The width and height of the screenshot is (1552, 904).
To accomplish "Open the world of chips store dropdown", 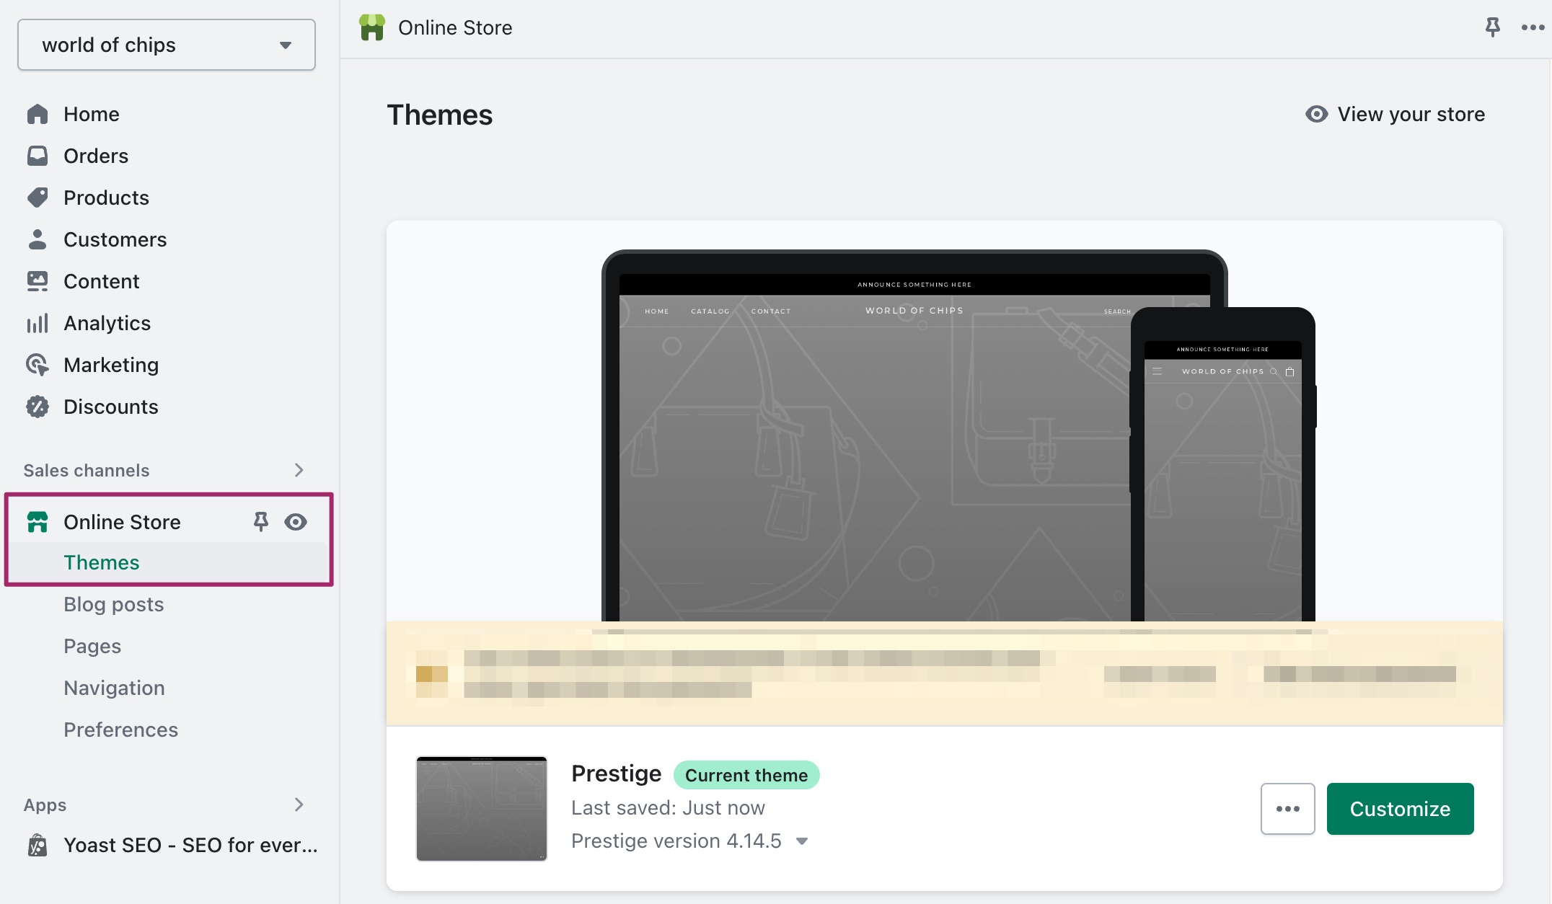I will tap(167, 45).
